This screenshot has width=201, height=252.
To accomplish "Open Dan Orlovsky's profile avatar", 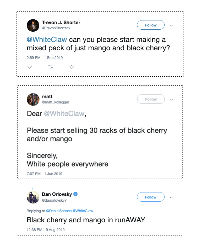I will [33, 197].
